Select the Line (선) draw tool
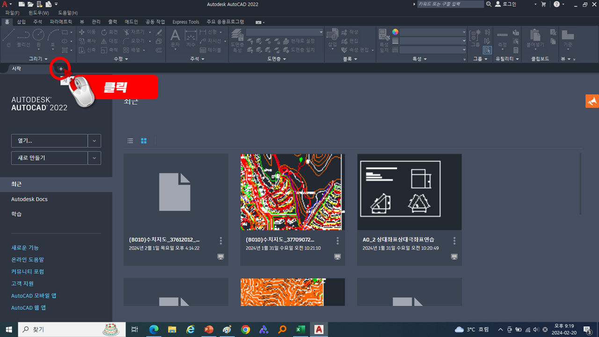The height and width of the screenshot is (337, 599). point(9,38)
